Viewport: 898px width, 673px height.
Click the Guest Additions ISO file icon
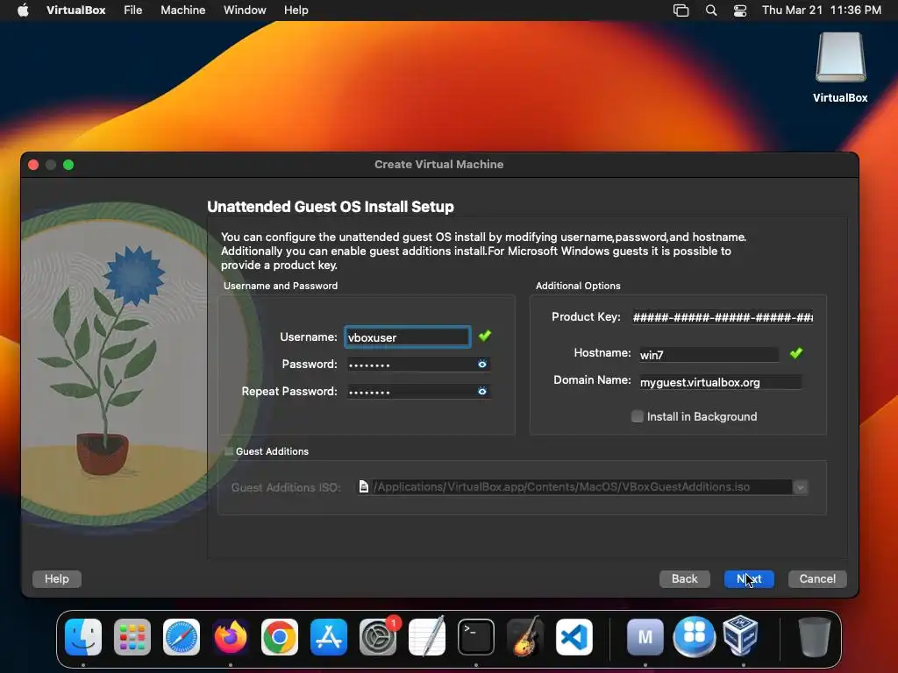[364, 486]
